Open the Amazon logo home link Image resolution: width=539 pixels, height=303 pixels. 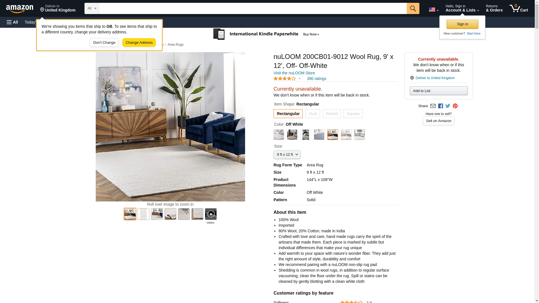click(20, 9)
